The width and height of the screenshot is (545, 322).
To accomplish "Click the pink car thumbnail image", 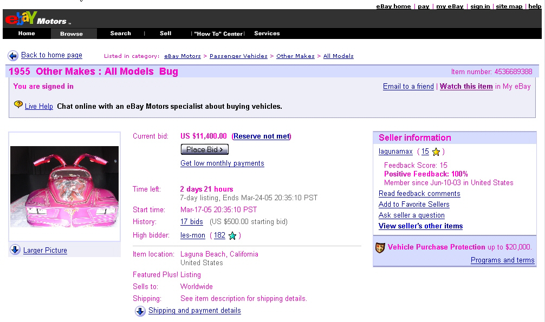I will click(64, 186).
